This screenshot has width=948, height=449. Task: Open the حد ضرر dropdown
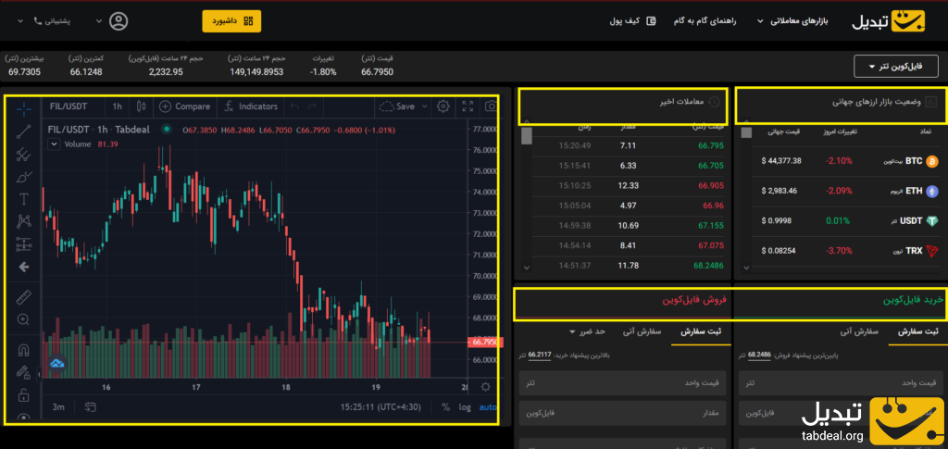[586, 331]
